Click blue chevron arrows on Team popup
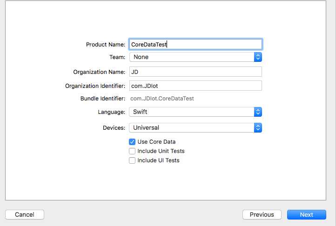Screen dimensions: 336x226 [258, 57]
